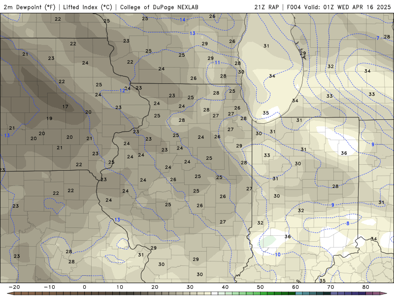This screenshot has width=394, height=296.
Task: Click the '60' label on the color scale
Action: click(295, 287)
